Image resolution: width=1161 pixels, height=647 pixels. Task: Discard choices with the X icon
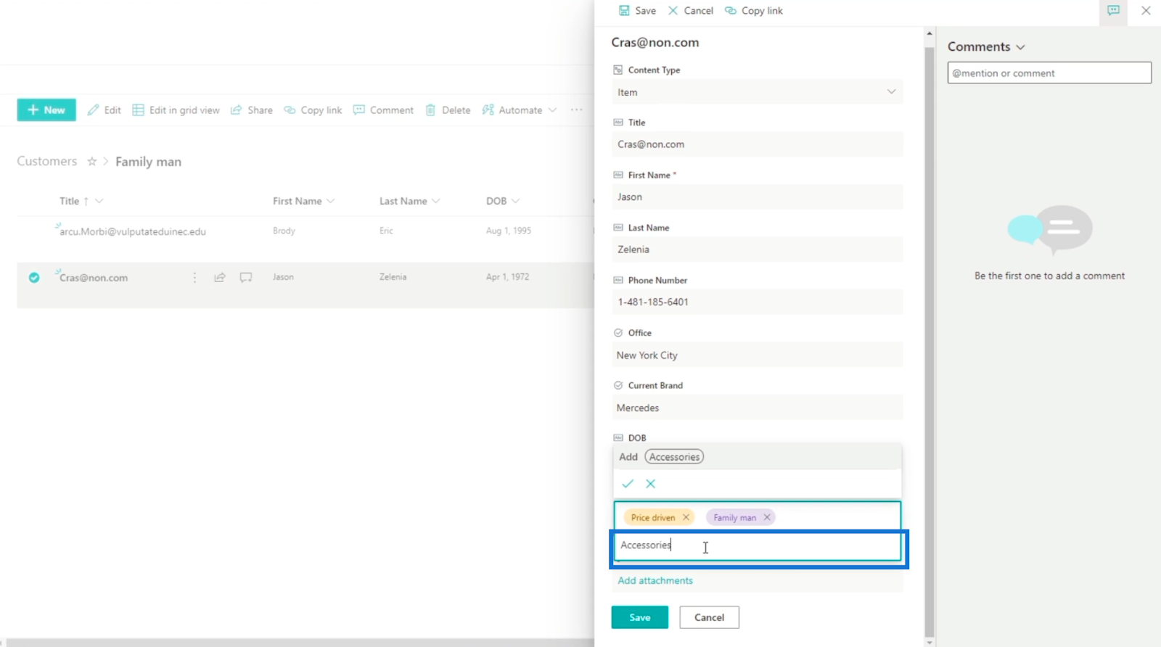pos(651,484)
